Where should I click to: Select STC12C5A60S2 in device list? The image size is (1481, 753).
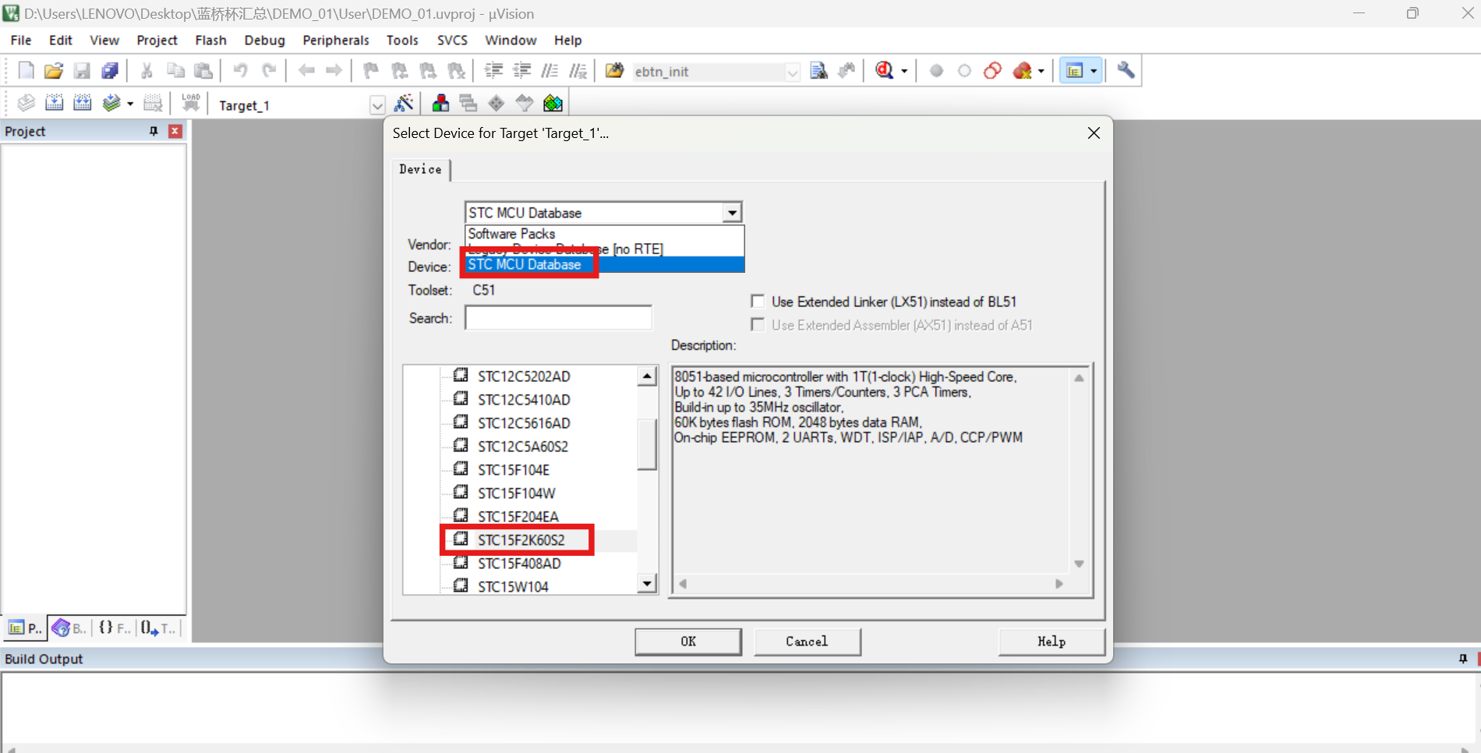tap(522, 446)
